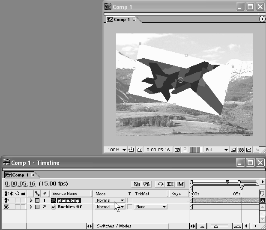The width and height of the screenshot is (266, 230).
Task: Click the title-action safe zones icon
Action: (132, 150)
